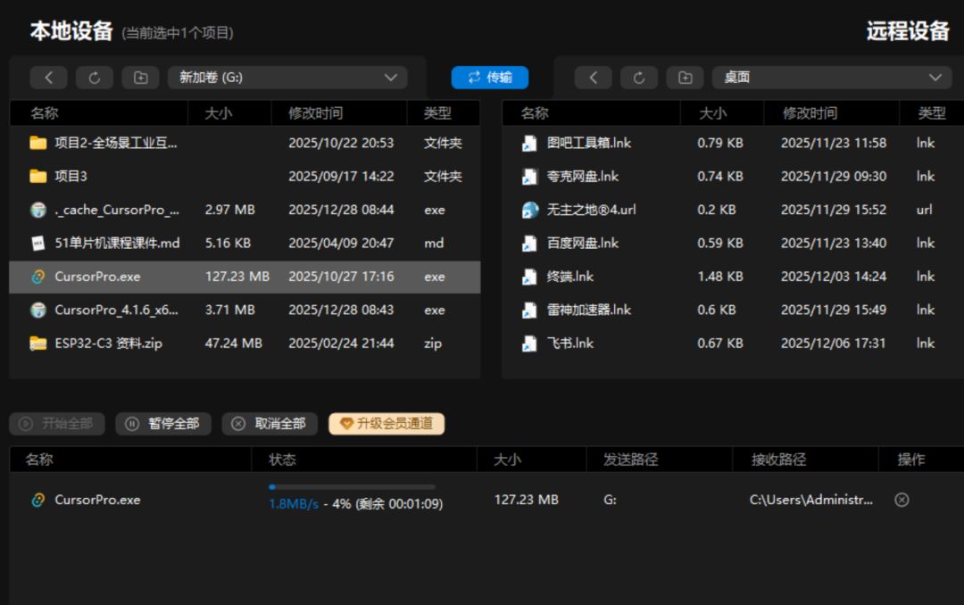Sort remote files by 大小 column
This screenshot has width=964, height=605.
point(712,113)
